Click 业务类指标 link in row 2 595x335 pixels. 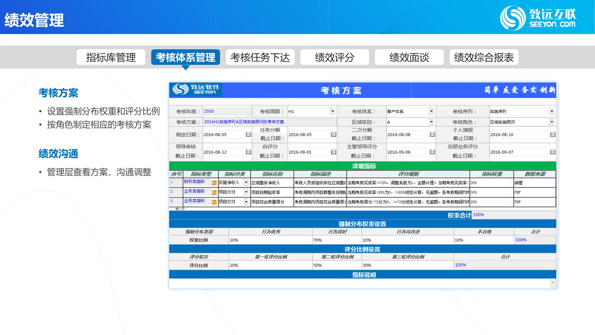[194, 191]
